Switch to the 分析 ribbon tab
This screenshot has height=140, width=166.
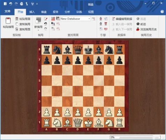tap(67, 12)
